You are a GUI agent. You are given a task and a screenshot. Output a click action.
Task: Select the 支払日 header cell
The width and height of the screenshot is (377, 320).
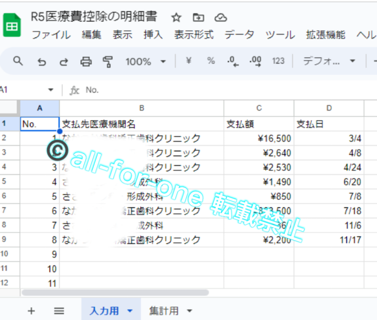(329, 124)
